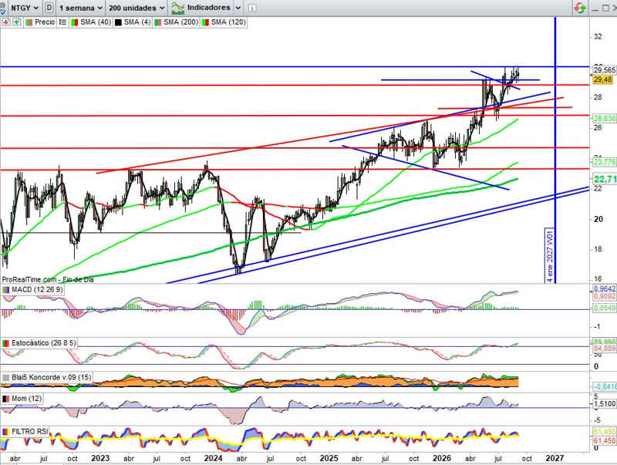The height and width of the screenshot is (465, 617).
Task: Click the red-green trading arrows icon
Action: click(x=580, y=8)
